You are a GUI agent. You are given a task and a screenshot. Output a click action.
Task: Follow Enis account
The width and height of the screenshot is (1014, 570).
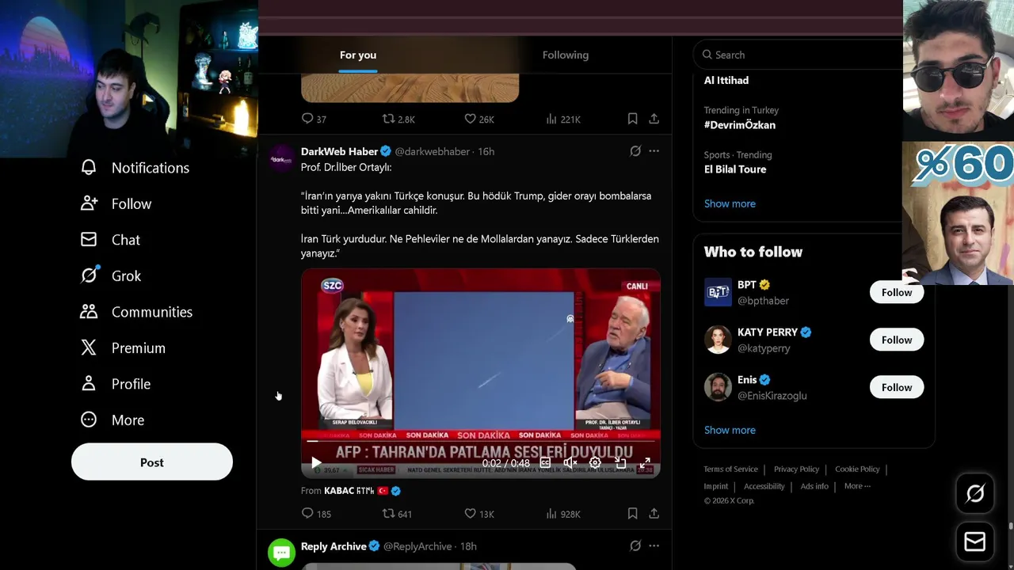[x=897, y=387]
